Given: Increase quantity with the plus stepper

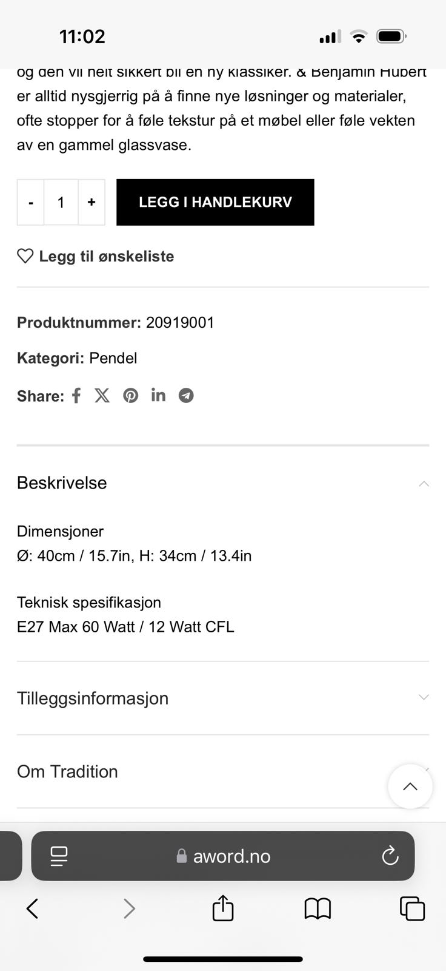Looking at the screenshot, I should click(x=92, y=202).
